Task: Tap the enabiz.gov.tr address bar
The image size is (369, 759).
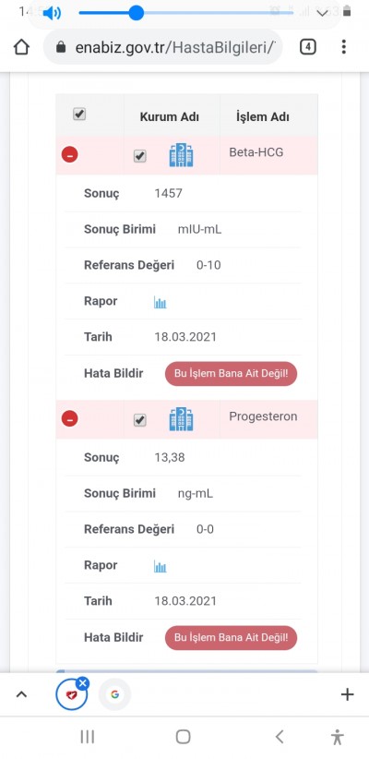Action: tap(162, 47)
